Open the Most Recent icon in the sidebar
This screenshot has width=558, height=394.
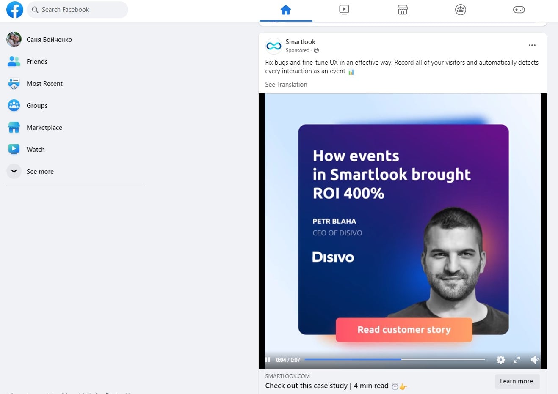14,84
